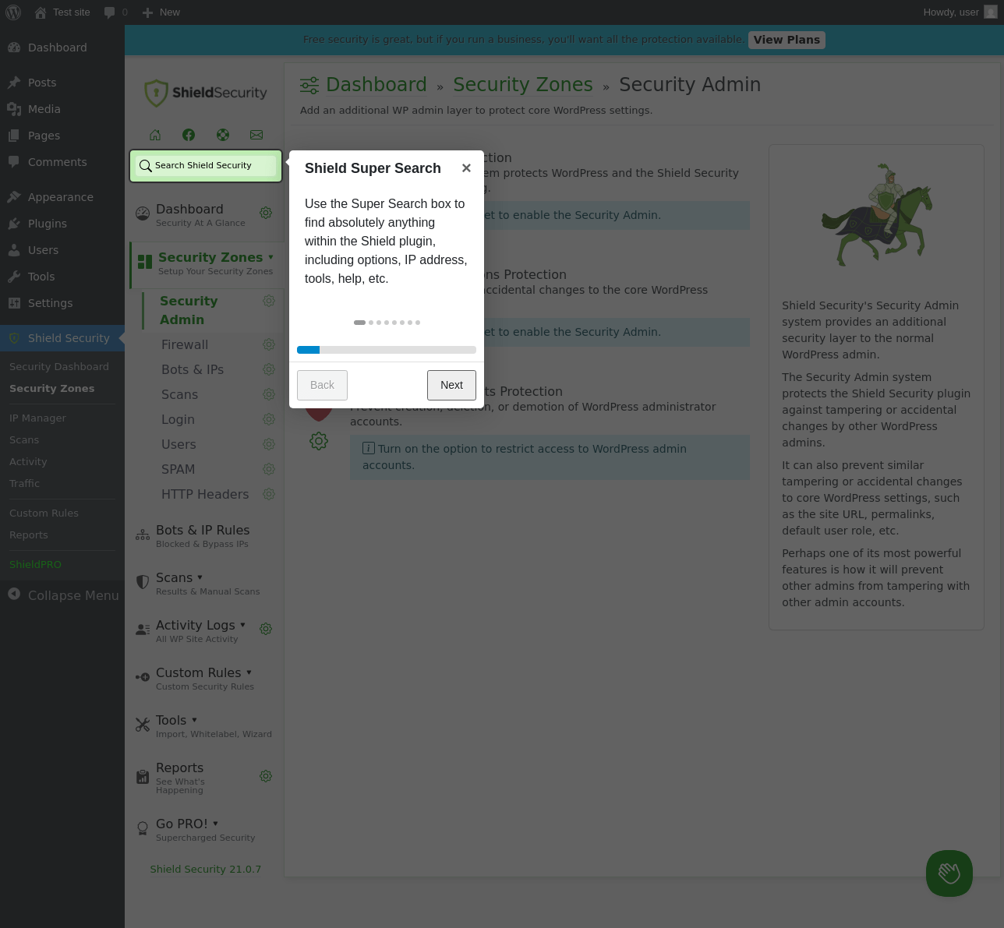Open Appearance in WordPress menu
This screenshot has width=1004, height=928.
(x=62, y=197)
